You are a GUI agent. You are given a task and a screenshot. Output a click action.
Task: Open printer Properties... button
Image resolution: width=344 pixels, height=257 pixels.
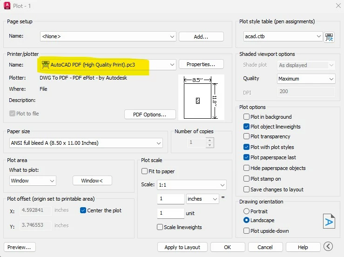(201, 64)
